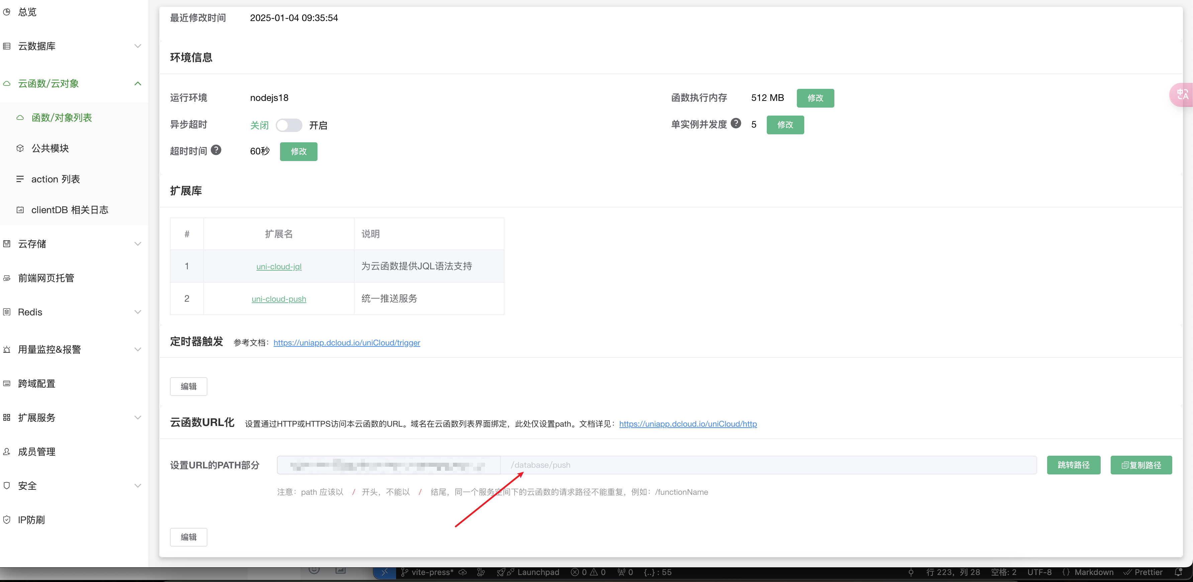Click 编辑 button under 云函数URL化

(x=188, y=537)
